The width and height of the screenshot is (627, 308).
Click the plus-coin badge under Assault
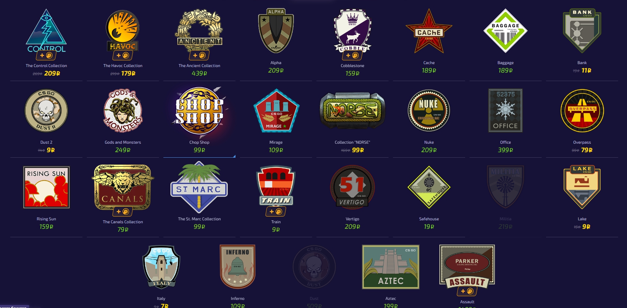click(467, 291)
